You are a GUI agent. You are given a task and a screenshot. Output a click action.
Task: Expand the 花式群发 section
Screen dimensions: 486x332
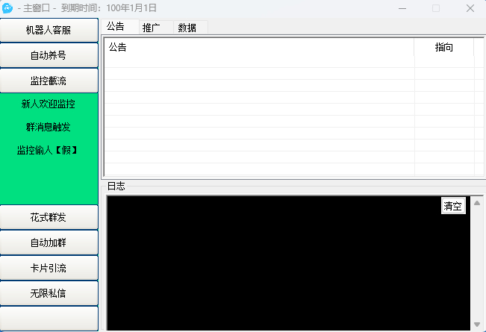coord(49,217)
